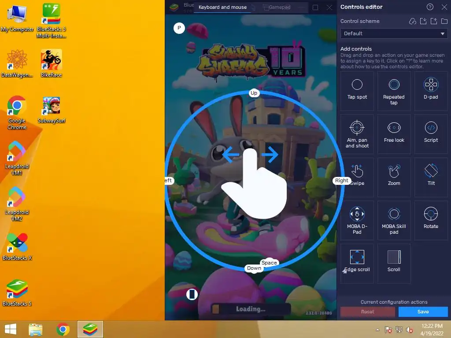The height and width of the screenshot is (338, 451).
Task: Show hidden system tray icons
Action: (377, 330)
